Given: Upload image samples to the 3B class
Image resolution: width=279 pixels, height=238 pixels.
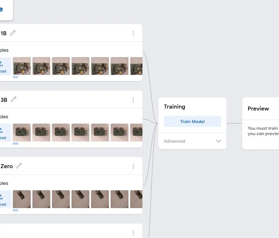Looking at the screenshot, I should (x=5, y=133).
